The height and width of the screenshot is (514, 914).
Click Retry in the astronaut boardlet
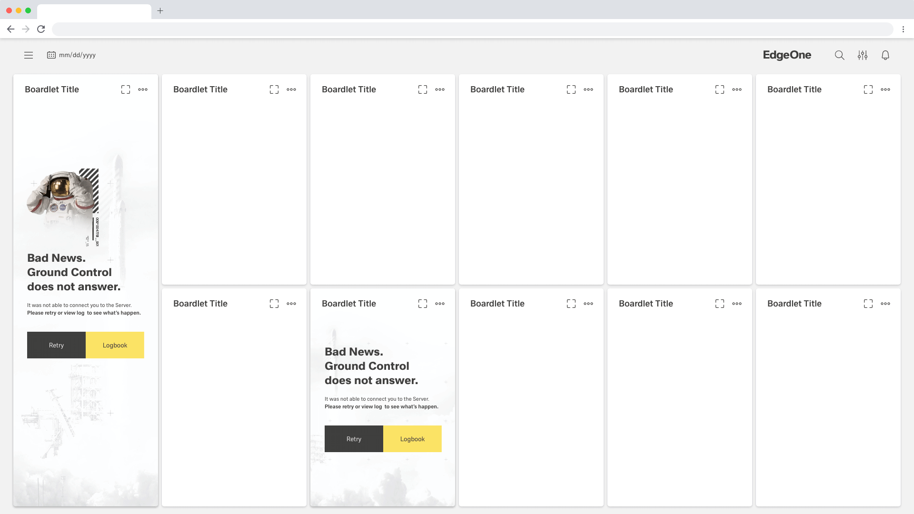[56, 345]
